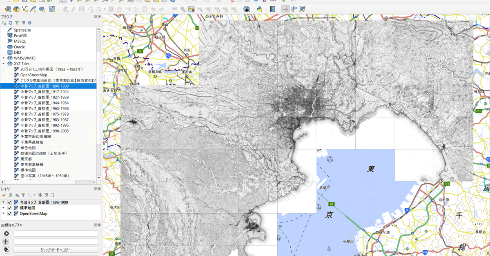Open the Python console icon
The width and height of the screenshot is (490, 256).
[260, 9]
